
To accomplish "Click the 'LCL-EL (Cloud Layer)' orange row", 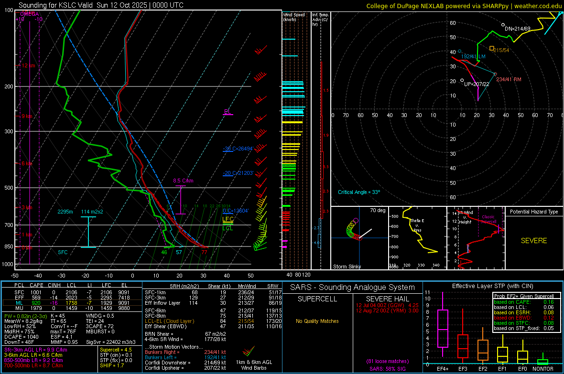I will tap(169, 321).
